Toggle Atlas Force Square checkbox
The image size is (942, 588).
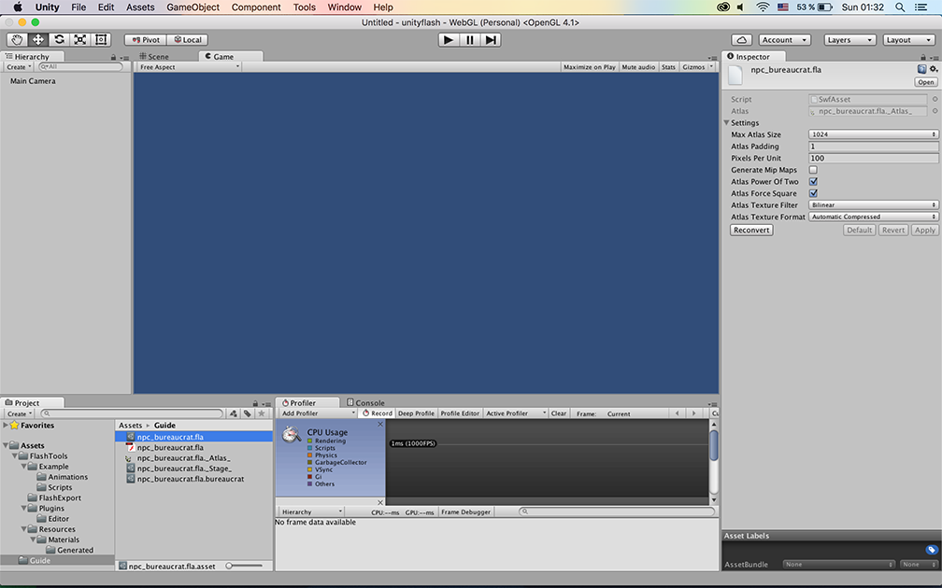813,193
